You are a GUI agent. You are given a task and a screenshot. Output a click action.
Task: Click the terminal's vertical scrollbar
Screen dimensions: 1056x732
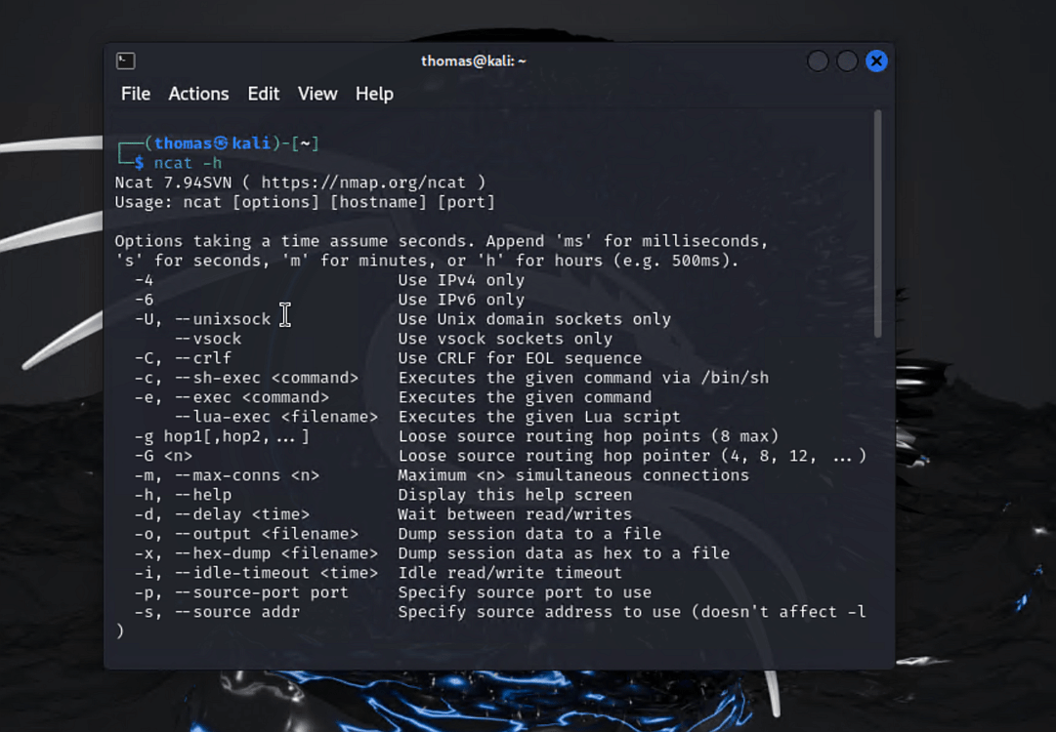tap(878, 224)
